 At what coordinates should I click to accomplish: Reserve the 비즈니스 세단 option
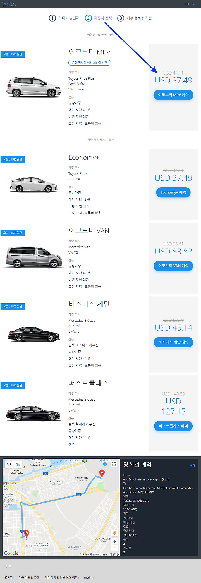click(x=173, y=342)
